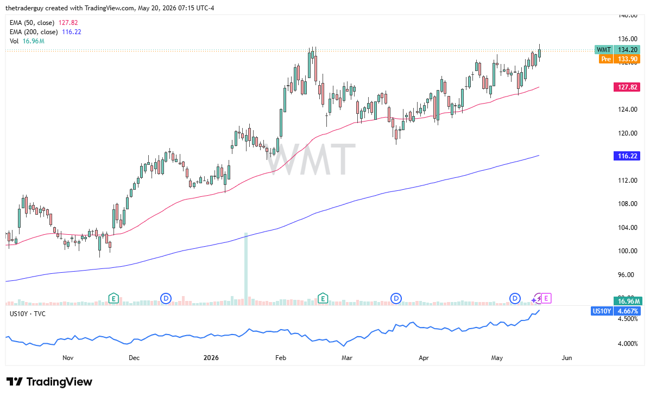Click the May label on the time axis

497,357
